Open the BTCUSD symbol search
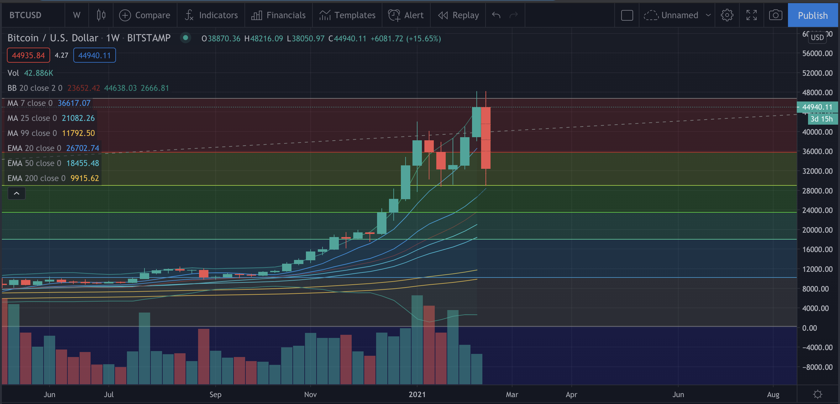 click(25, 15)
